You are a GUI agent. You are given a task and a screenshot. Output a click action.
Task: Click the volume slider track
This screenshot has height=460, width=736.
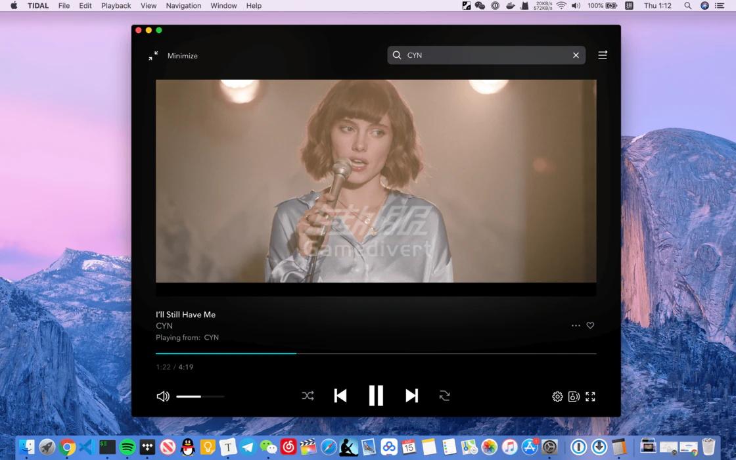[x=200, y=397]
